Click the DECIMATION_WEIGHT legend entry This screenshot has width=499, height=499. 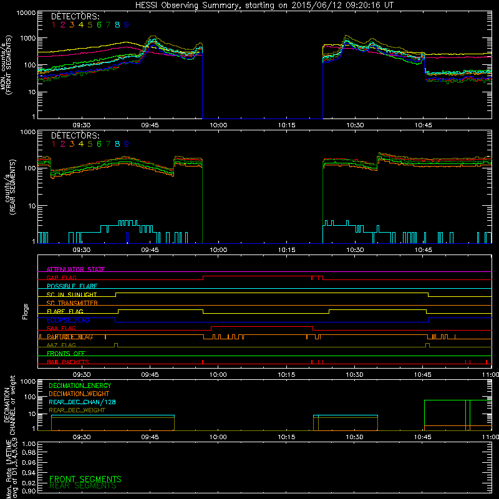pyautogui.click(x=79, y=394)
